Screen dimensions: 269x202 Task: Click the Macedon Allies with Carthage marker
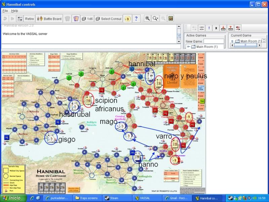pos(74,189)
